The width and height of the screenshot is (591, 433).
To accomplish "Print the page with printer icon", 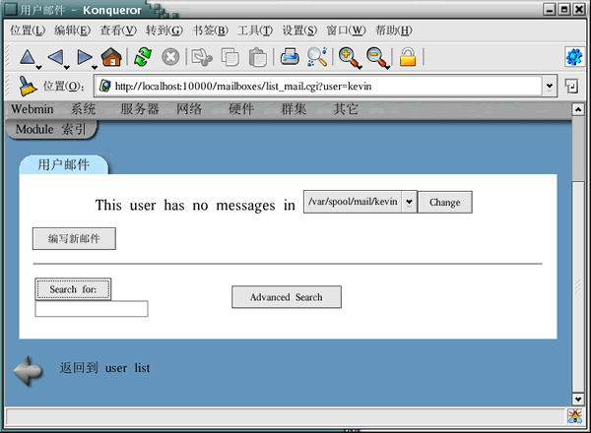I will click(x=290, y=57).
